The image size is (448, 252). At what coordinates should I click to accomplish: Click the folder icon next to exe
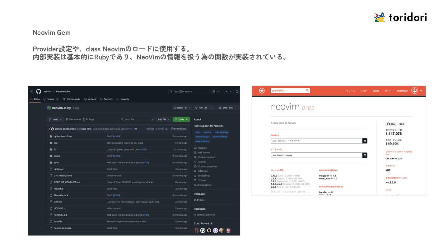coord(51,143)
